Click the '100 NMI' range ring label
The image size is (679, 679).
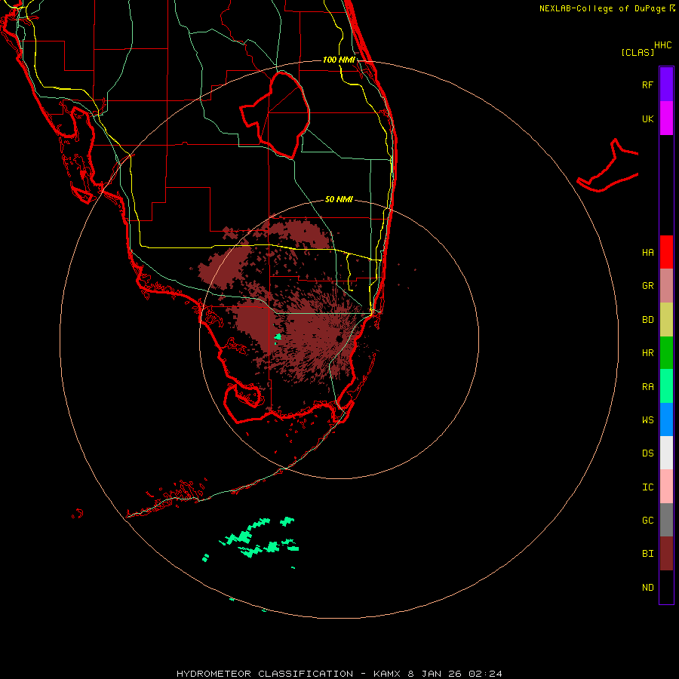point(339,60)
